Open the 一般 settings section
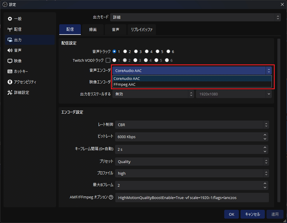The height and width of the screenshot is (223, 287). pos(17,18)
